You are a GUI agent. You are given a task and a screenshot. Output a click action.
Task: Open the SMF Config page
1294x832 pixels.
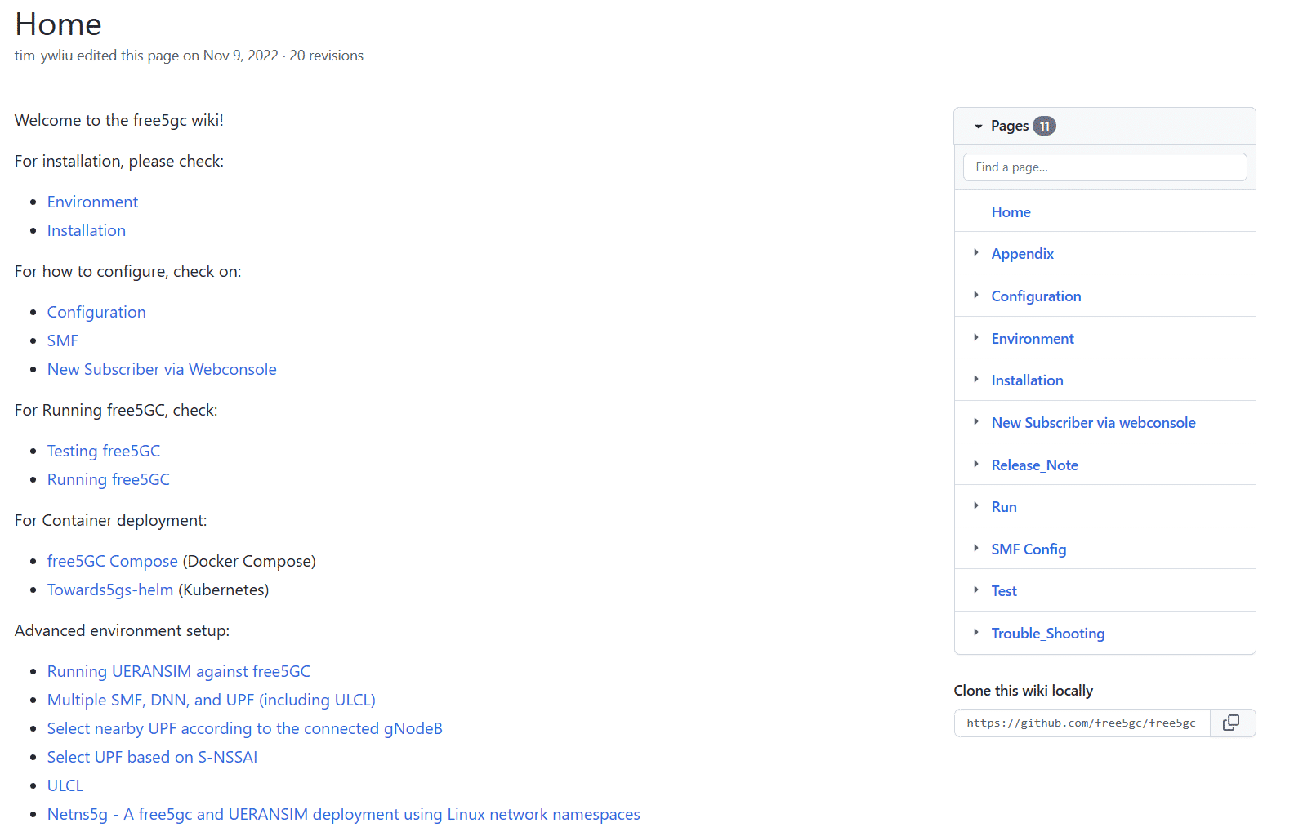[x=1029, y=549]
